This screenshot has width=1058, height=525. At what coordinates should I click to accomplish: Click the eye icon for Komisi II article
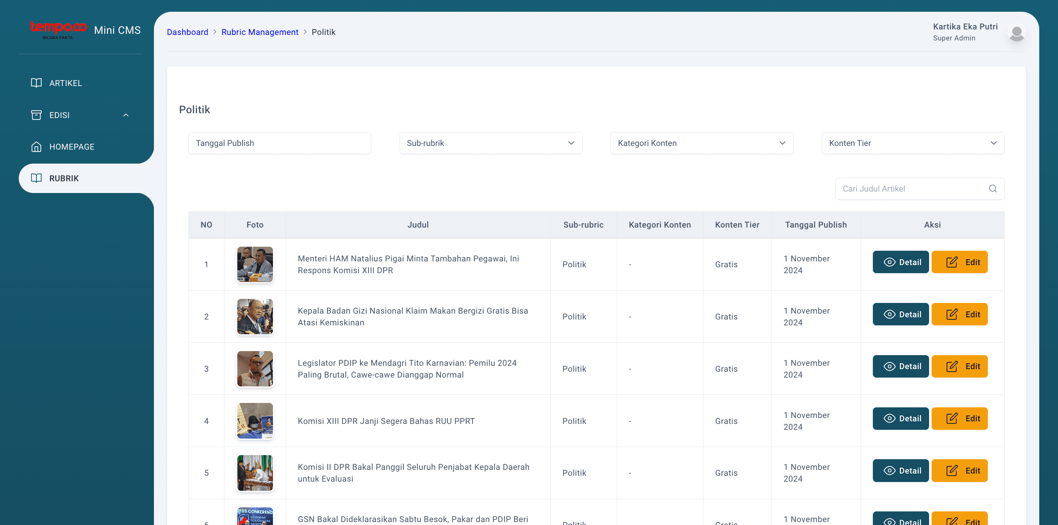[x=889, y=471]
